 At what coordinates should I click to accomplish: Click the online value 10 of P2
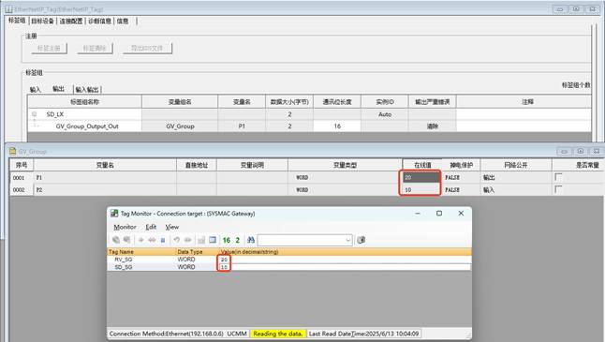(x=421, y=189)
